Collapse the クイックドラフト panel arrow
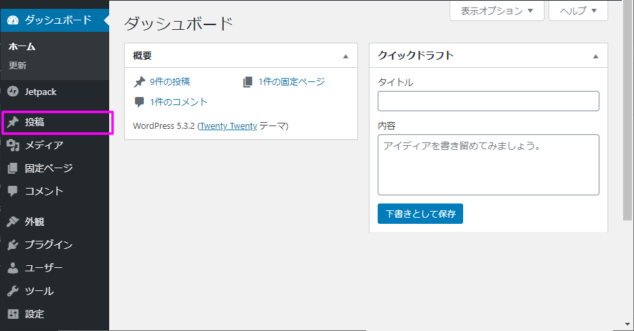Viewport: 634px width, 331px height. (x=595, y=56)
